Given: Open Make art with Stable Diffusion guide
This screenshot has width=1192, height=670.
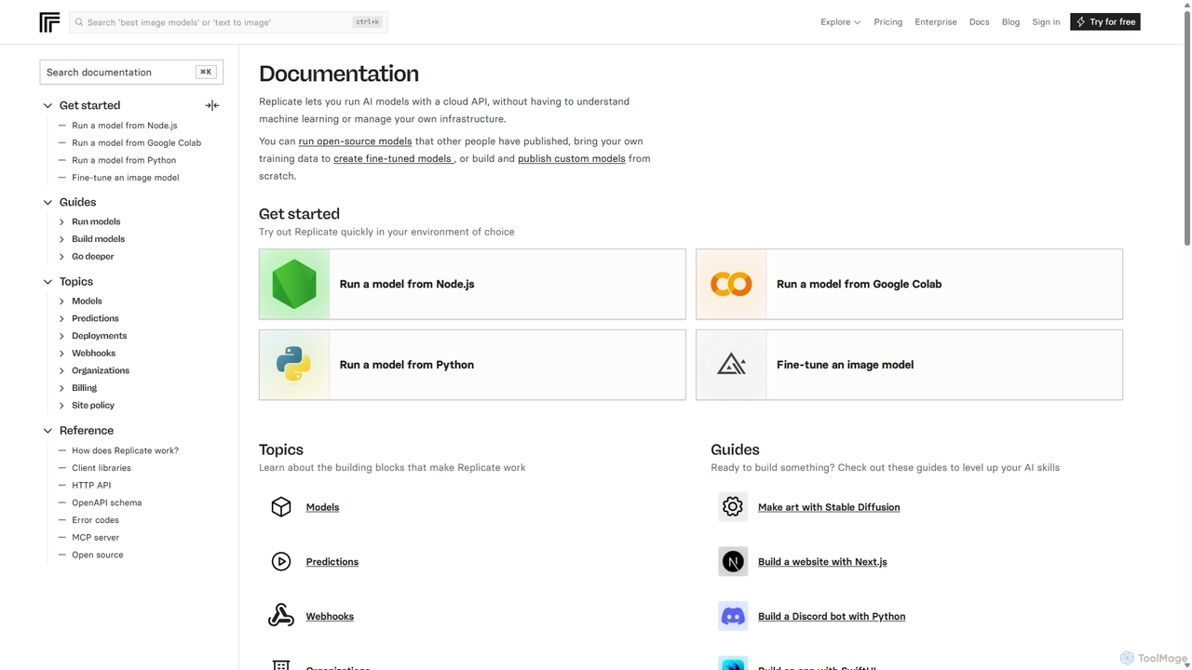Looking at the screenshot, I should 829,507.
